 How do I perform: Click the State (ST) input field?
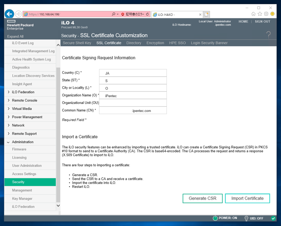click(133, 81)
